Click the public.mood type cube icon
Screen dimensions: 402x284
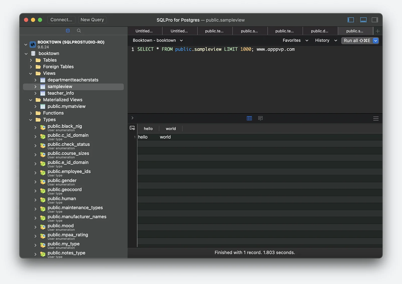(43, 227)
